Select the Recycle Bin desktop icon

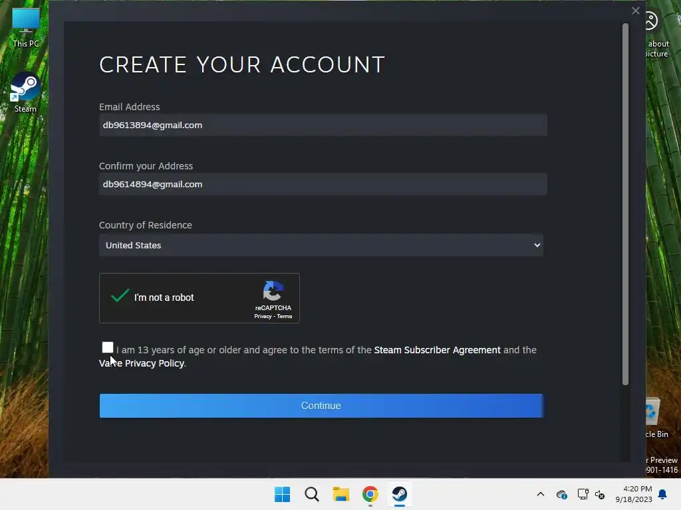click(654, 417)
